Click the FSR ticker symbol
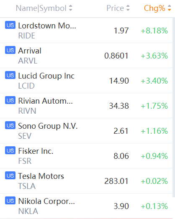 click(25, 161)
